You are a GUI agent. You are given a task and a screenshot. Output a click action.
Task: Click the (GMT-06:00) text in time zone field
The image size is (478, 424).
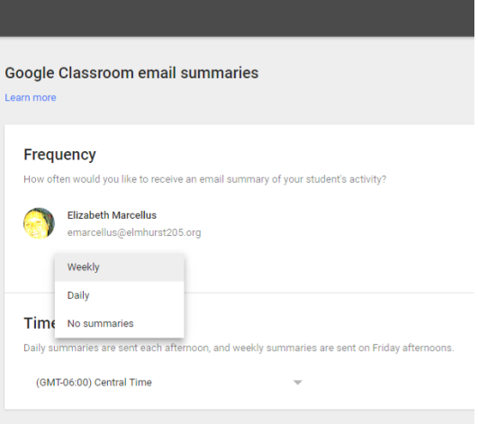pyautogui.click(x=64, y=383)
